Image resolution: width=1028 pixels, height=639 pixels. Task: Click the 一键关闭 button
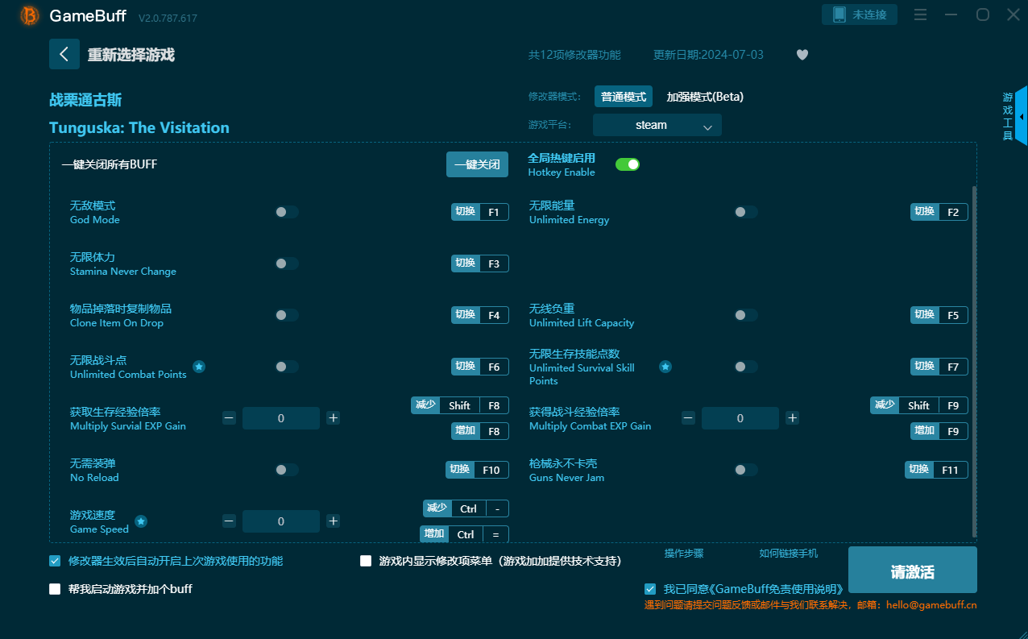click(x=478, y=164)
